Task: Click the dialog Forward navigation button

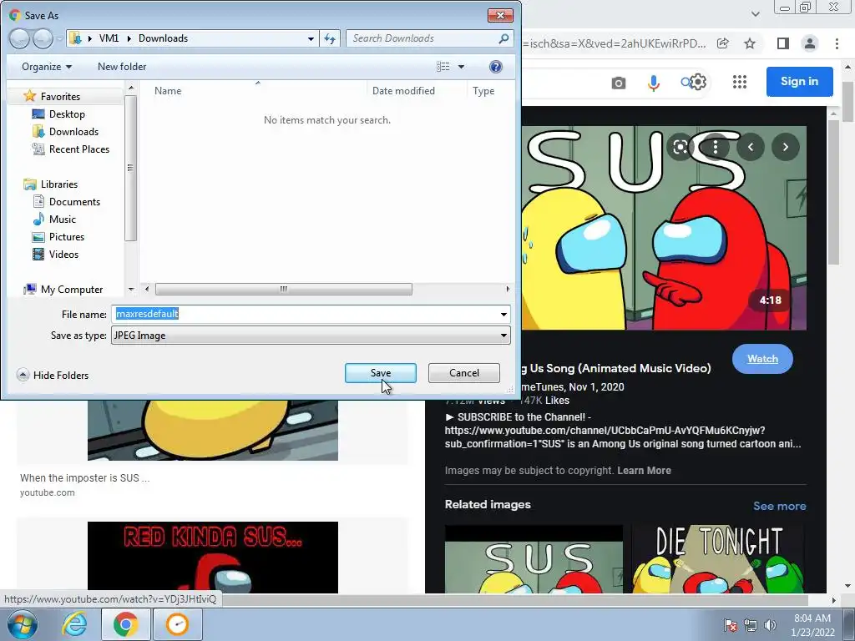Action: click(42, 38)
